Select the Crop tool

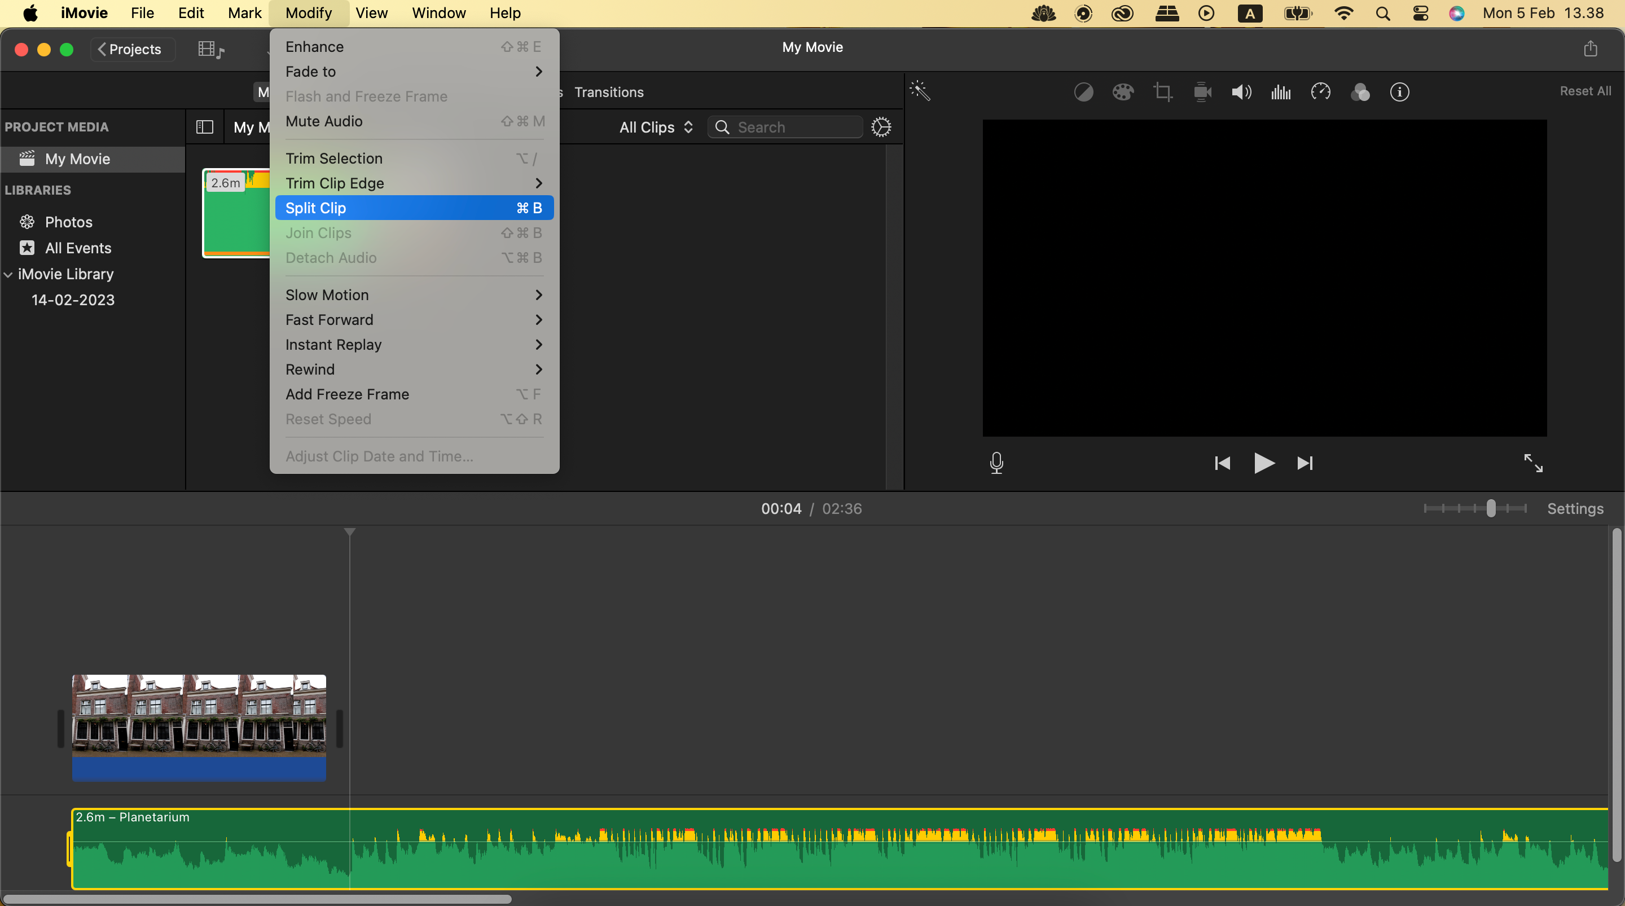[1163, 91]
